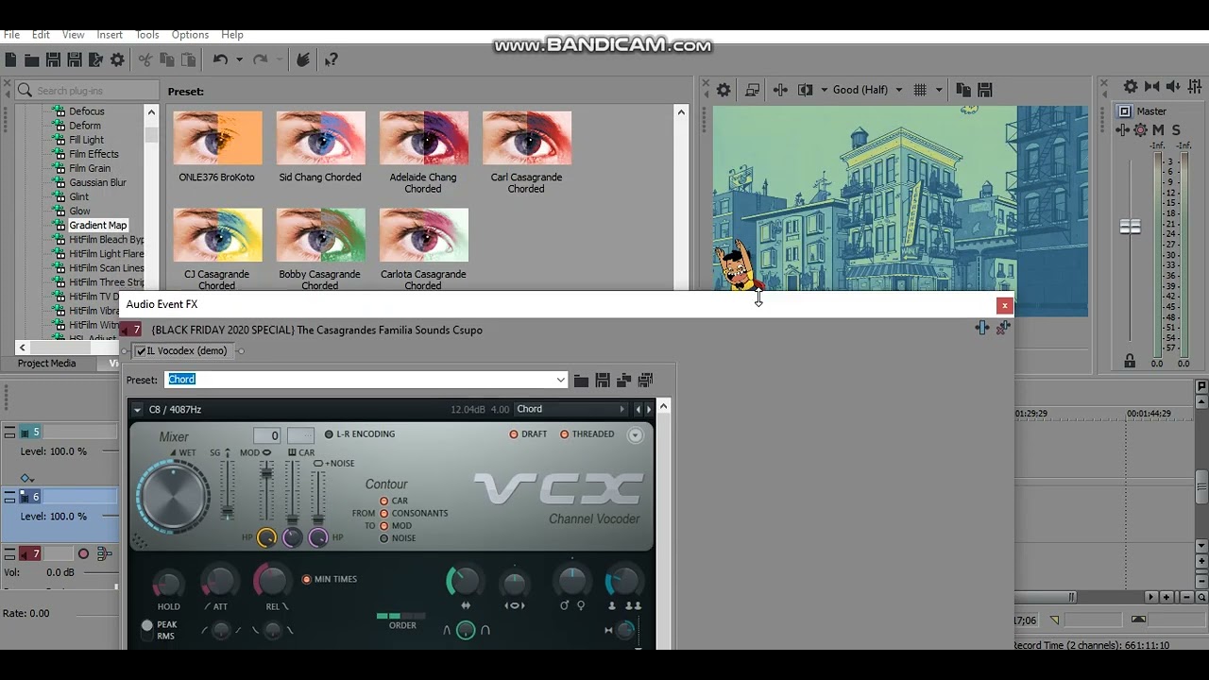Click the Plug-In Chain icon in Audio Event FX
1209x680 pixels.
(x=982, y=328)
